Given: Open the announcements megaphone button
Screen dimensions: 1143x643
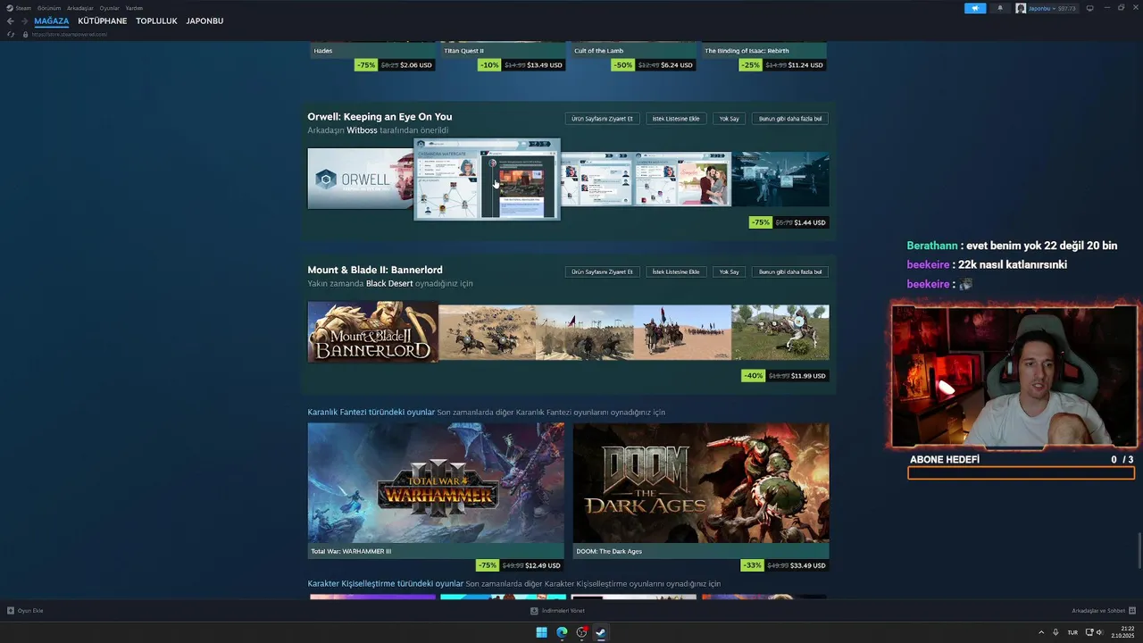Looking at the screenshot, I should [x=975, y=8].
